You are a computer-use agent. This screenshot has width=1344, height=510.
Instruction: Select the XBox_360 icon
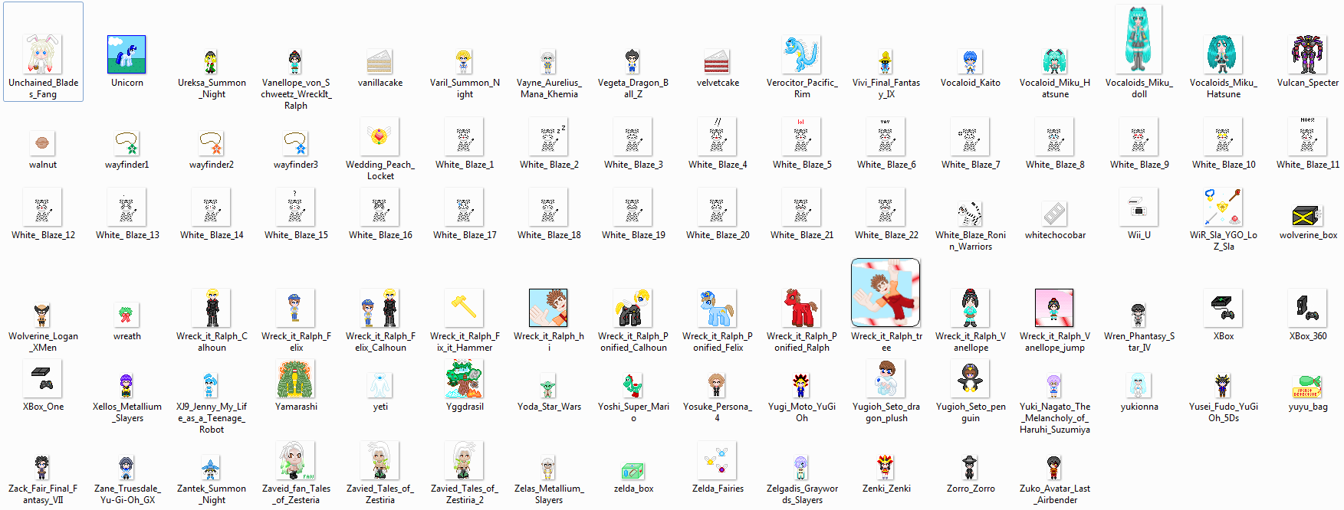point(1307,308)
